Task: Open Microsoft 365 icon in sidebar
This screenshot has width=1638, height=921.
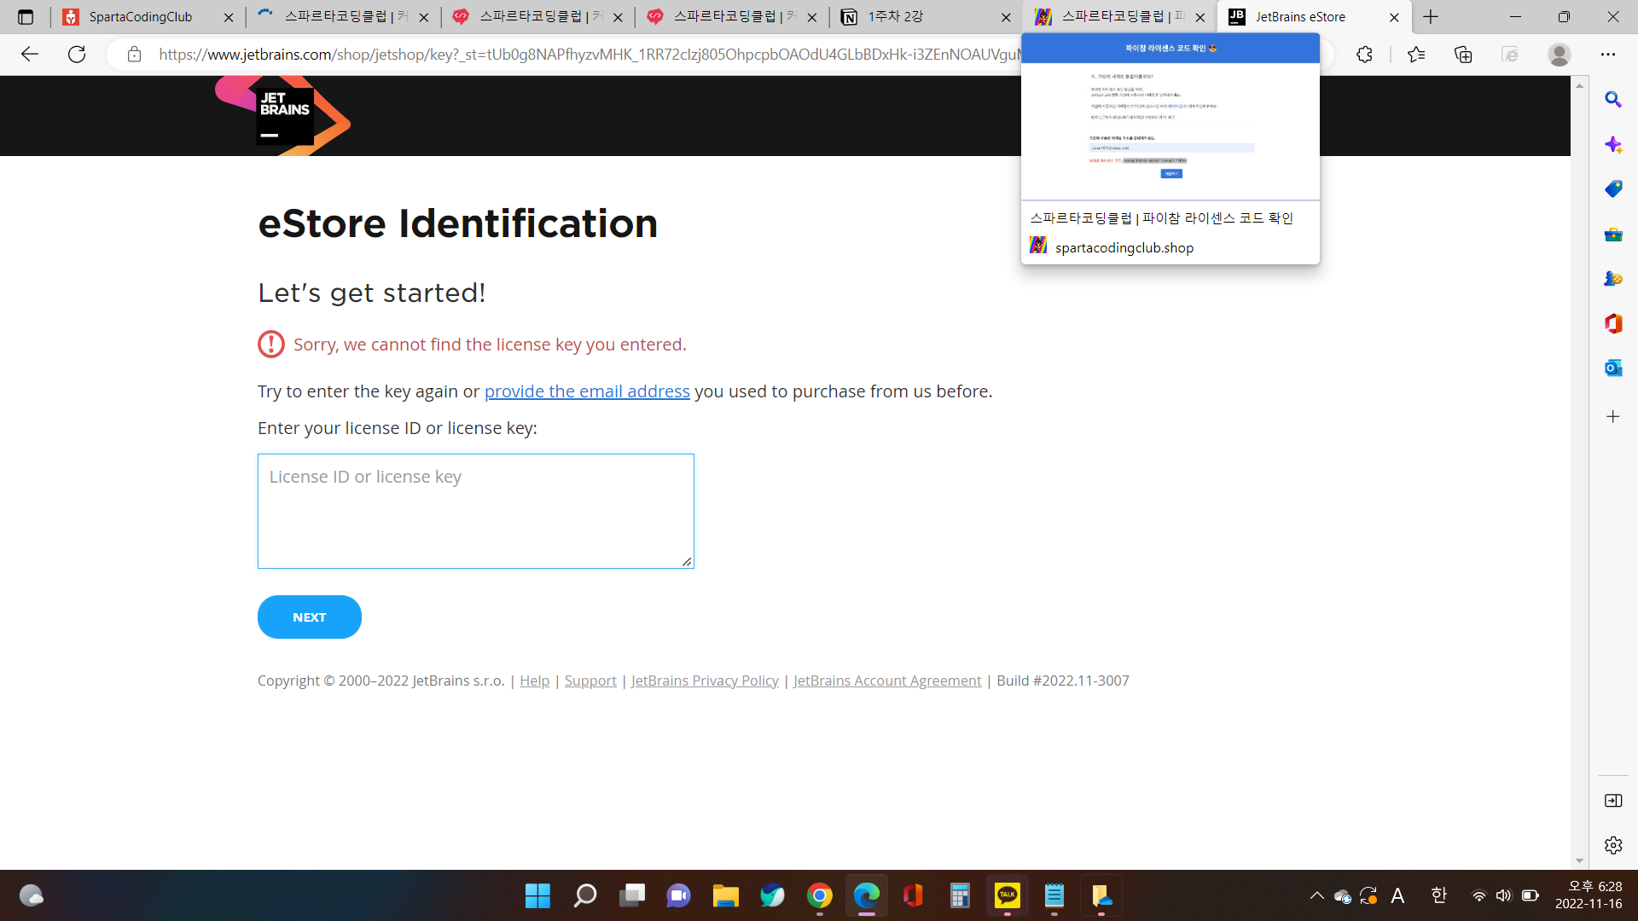Action: click(x=1613, y=323)
